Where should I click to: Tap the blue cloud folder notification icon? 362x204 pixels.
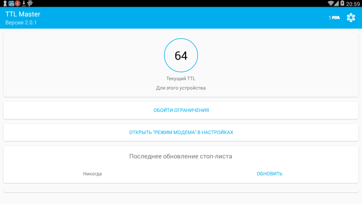pyautogui.click(x=11, y=4)
